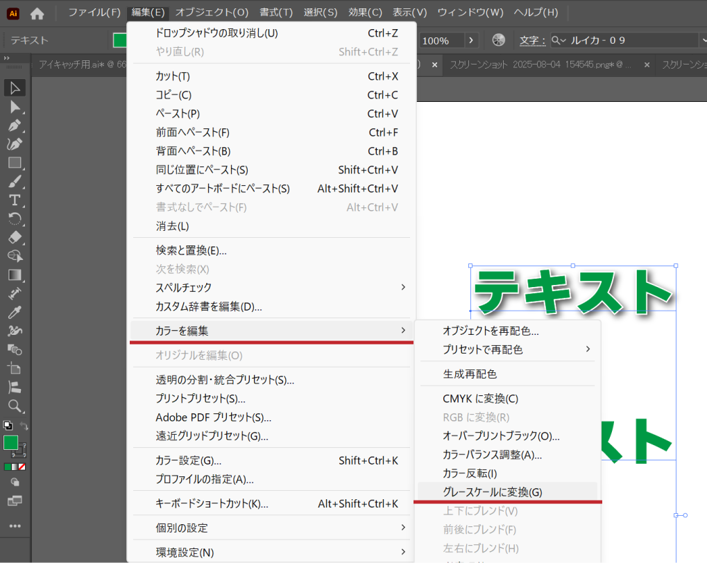Switch to アイキャッチ用.ai document tab
707x563 pixels.
point(80,64)
